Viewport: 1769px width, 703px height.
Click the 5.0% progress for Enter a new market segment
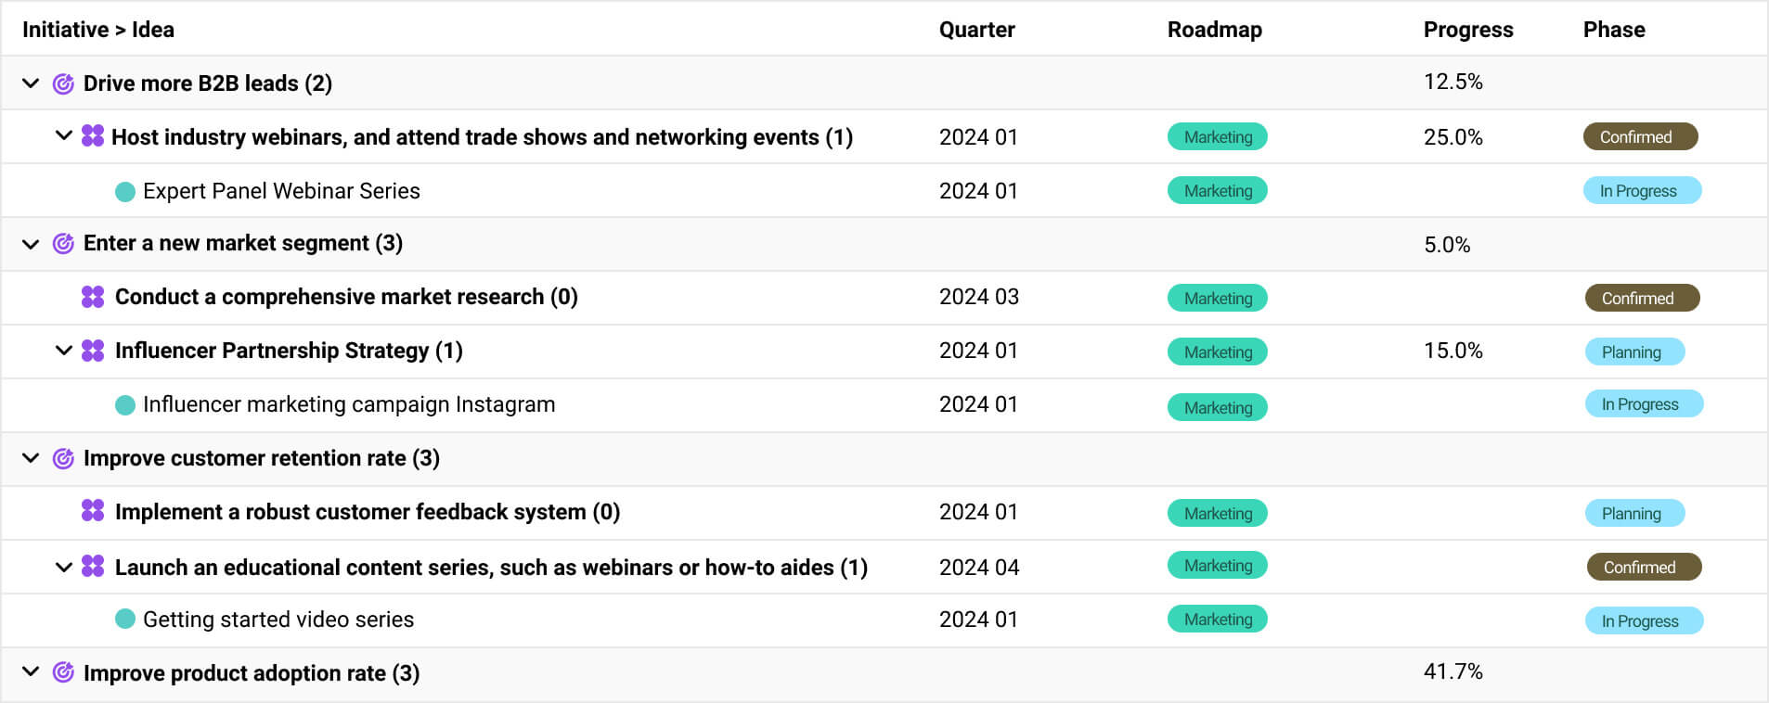(1447, 245)
